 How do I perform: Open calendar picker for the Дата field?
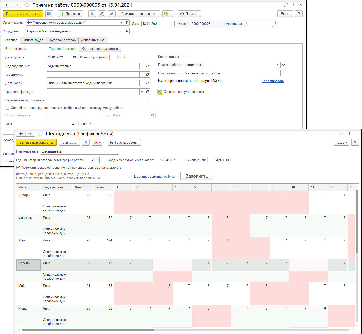click(x=172, y=24)
